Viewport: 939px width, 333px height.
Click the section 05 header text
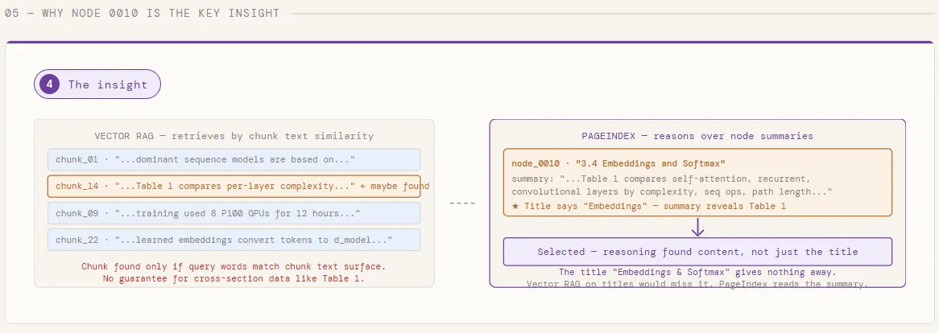tap(142, 13)
